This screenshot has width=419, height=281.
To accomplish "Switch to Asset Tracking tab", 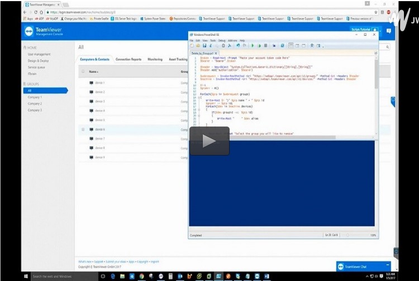I will (178, 59).
